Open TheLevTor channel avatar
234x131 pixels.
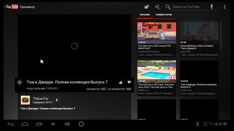pos(25,100)
